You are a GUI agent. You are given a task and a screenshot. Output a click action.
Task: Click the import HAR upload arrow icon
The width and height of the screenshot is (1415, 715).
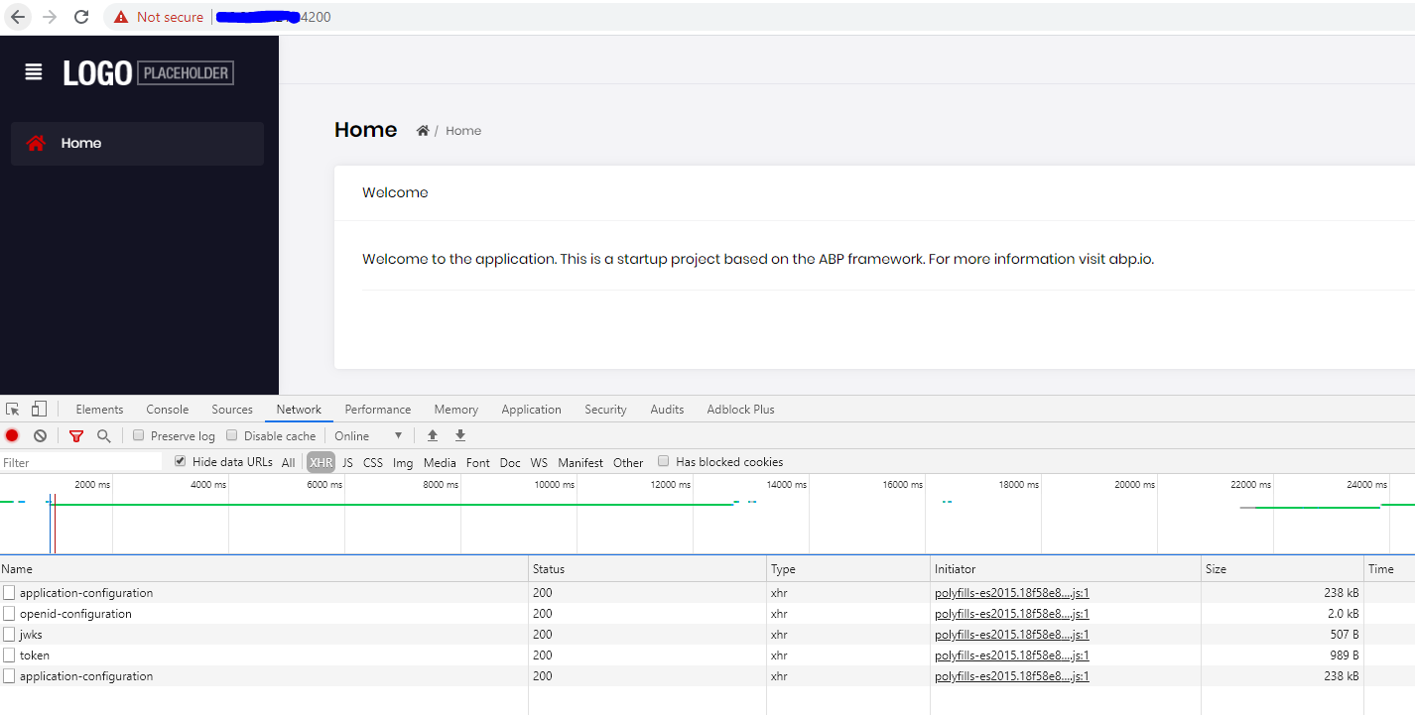[x=433, y=435]
